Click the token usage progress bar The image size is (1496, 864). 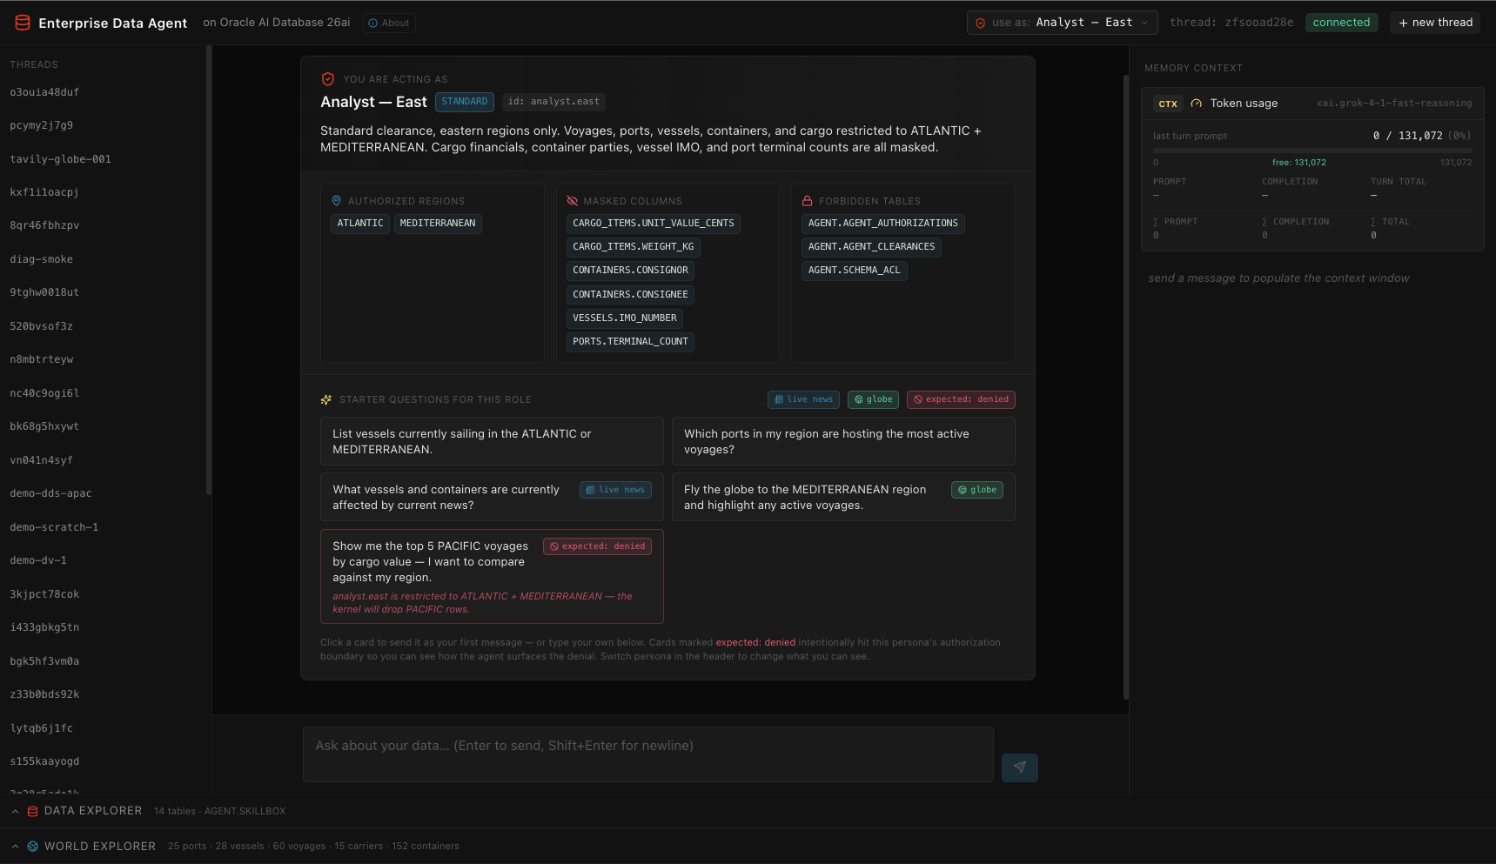tap(1312, 151)
